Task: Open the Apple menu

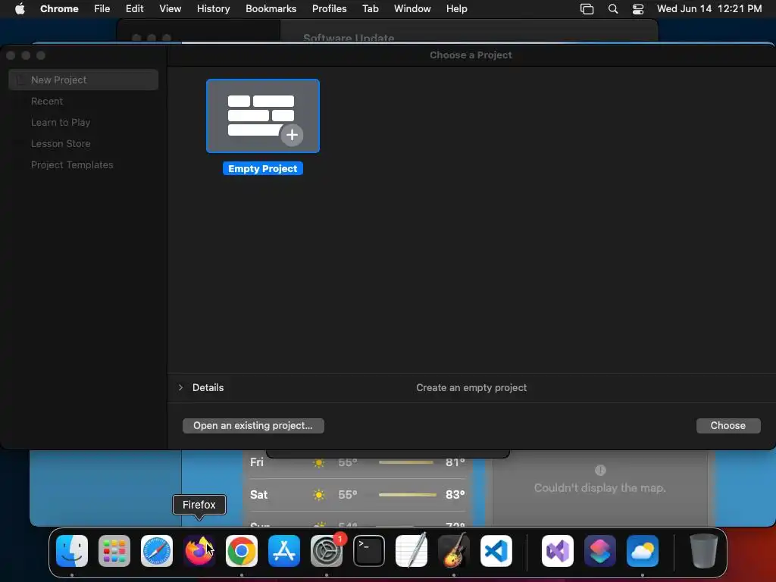Action: point(20,8)
